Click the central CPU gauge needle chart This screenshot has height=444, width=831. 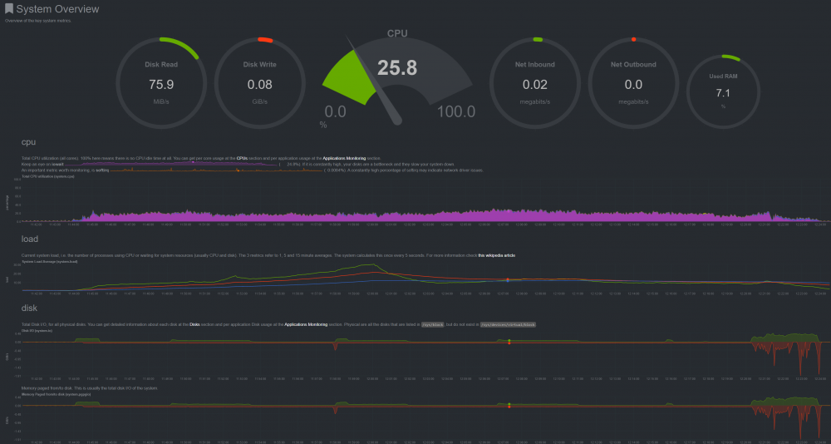pos(397,80)
